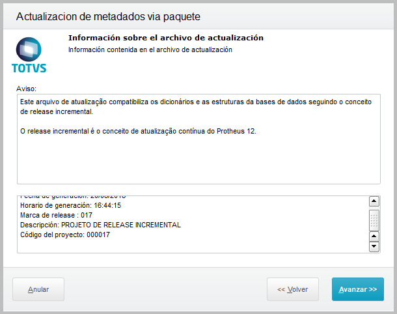Advance with the Avanzar >> button

[358, 289]
